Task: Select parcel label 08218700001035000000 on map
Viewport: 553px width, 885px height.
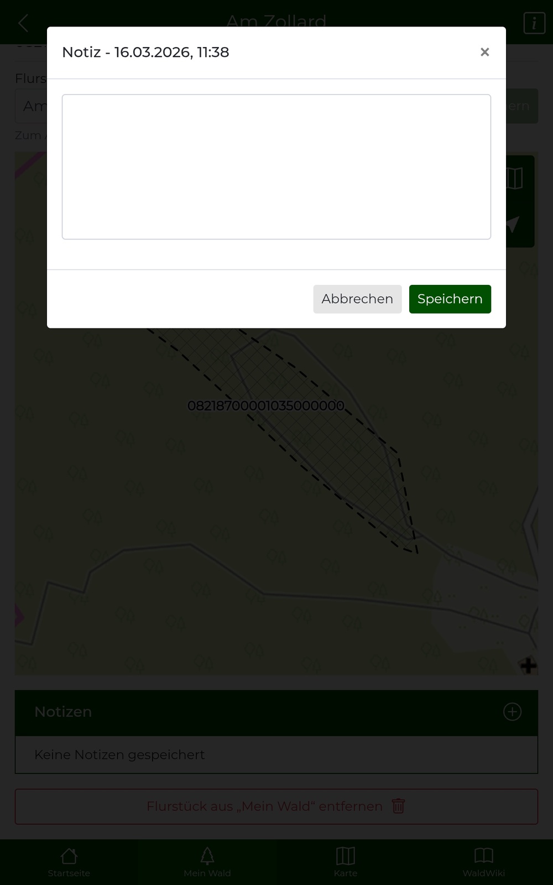Action: click(x=266, y=406)
